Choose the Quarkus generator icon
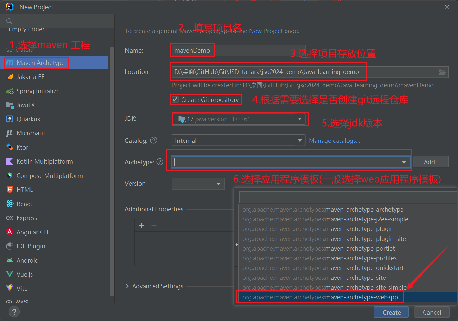This screenshot has width=458, height=321. [x=10, y=119]
